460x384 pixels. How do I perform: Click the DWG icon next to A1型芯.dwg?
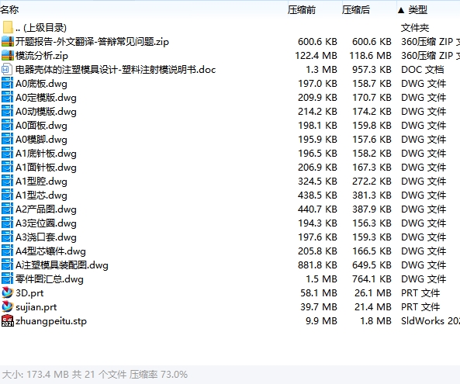pos(7,195)
